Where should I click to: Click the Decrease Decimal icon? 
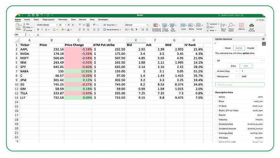tap(147, 30)
